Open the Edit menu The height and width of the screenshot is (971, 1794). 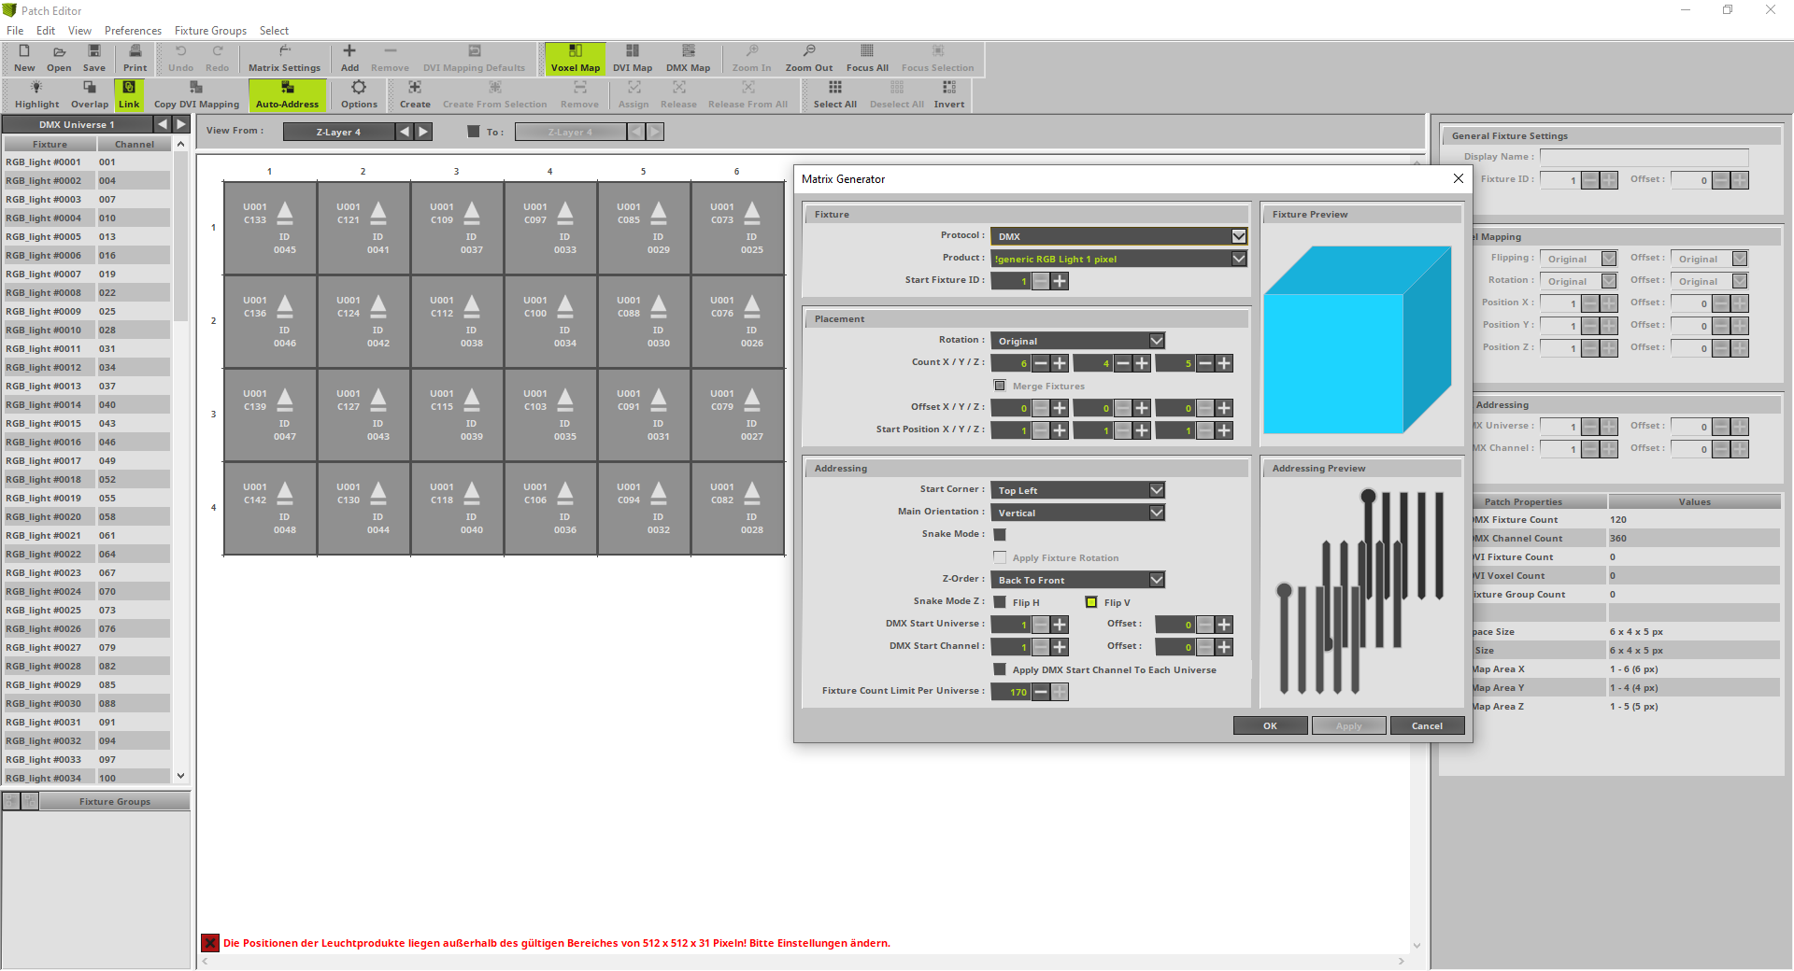pyautogui.click(x=46, y=31)
